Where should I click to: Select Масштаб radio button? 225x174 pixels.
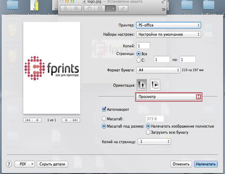click(x=104, y=119)
